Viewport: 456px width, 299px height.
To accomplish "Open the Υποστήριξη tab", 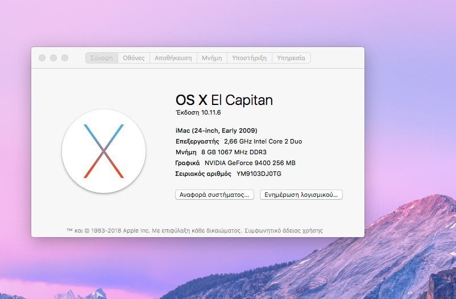I will pyautogui.click(x=249, y=58).
